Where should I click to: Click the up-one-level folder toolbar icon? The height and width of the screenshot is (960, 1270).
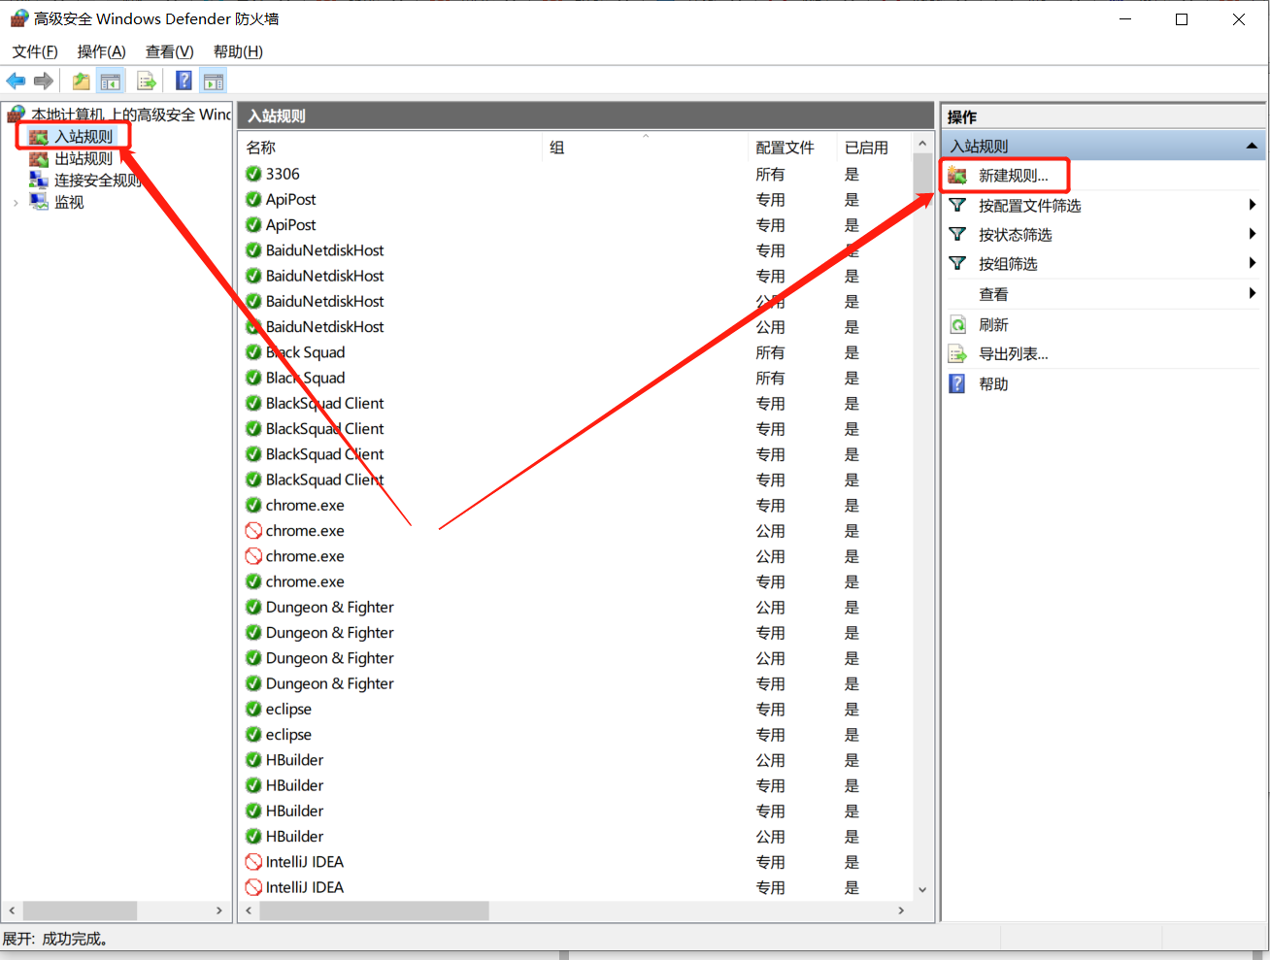coord(82,81)
